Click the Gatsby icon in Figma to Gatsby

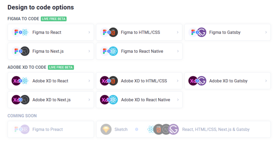(x=202, y=32)
